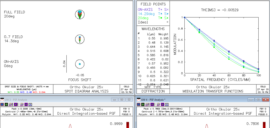
Task: Click the 'FIELD POINTS' legend heading
Action: point(153,4)
